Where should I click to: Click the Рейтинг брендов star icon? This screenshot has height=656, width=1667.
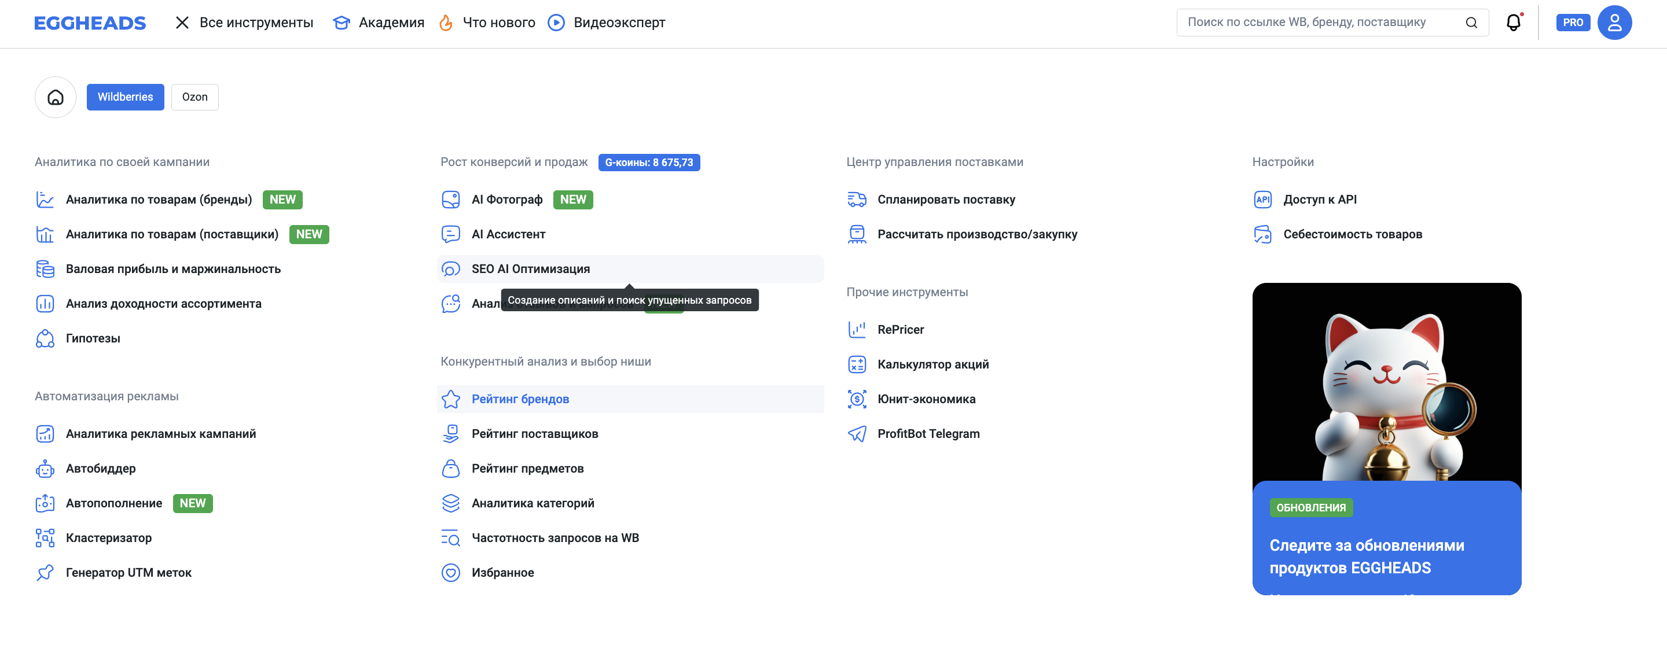(x=450, y=399)
